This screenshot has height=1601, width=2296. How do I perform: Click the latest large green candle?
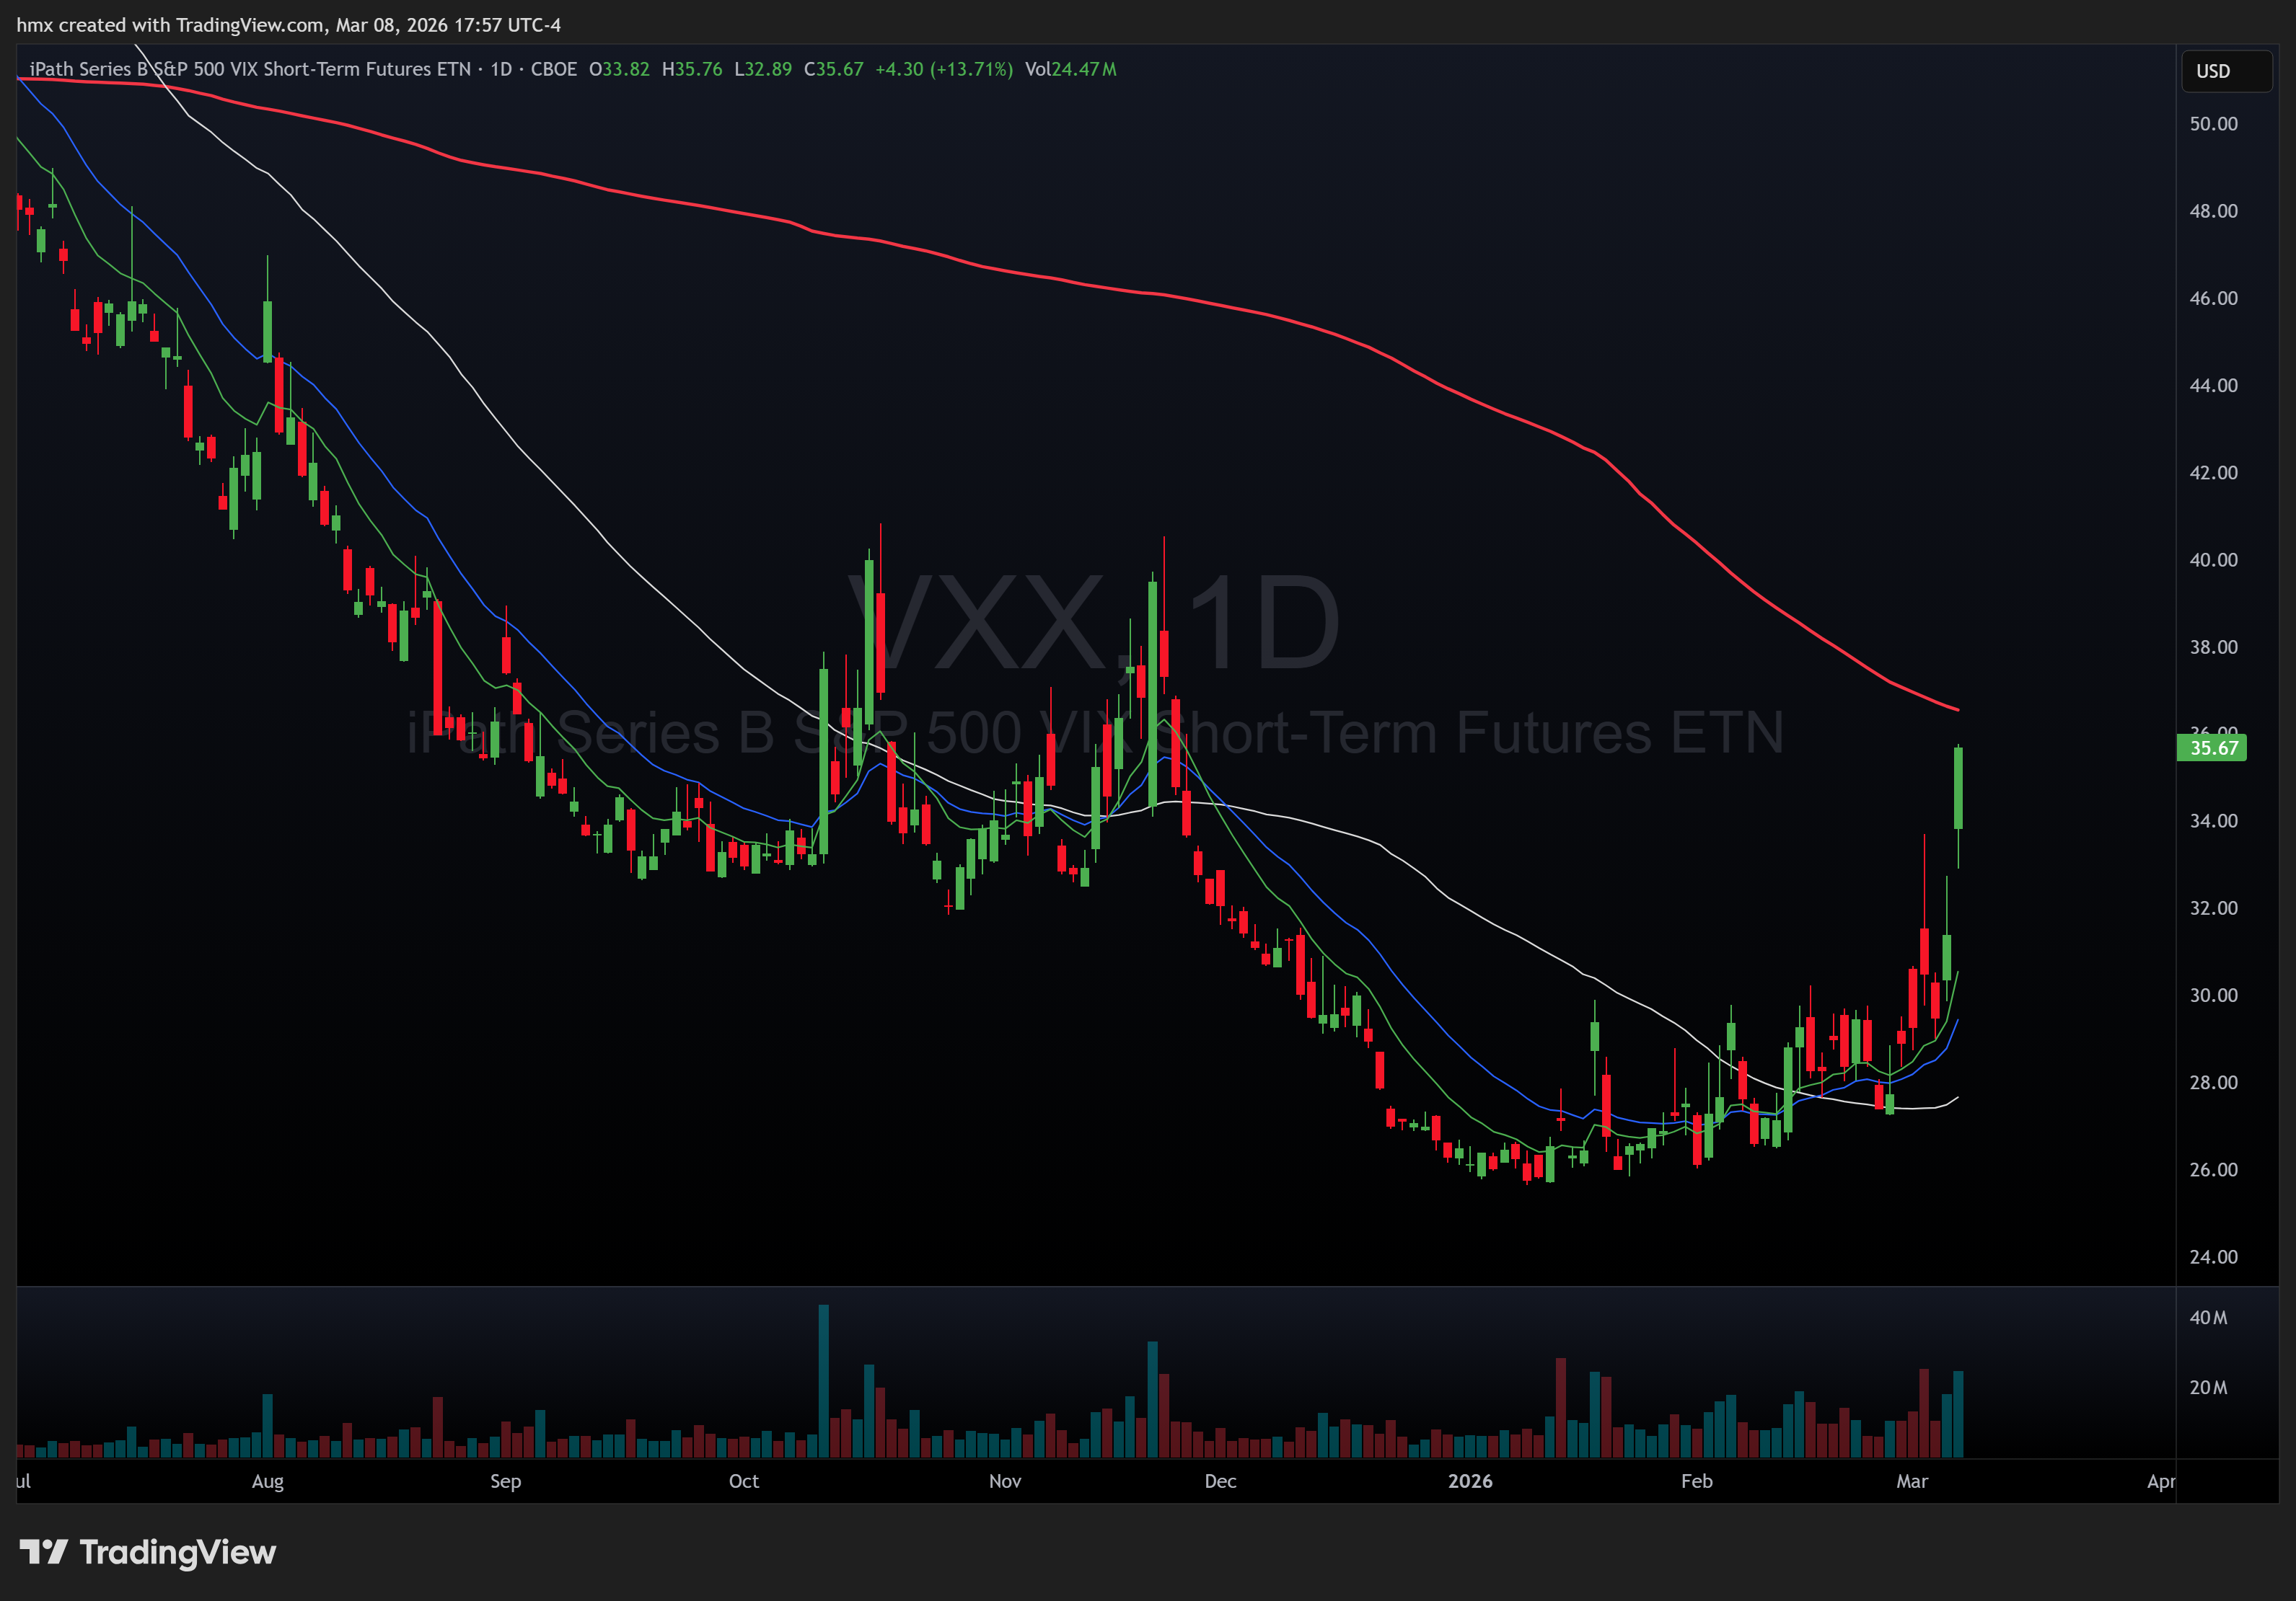tap(1958, 787)
